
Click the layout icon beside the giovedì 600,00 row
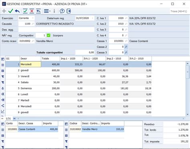point(3,71)
